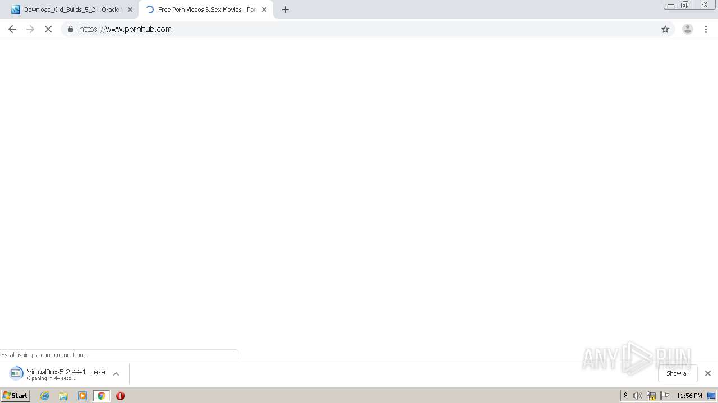Stop loading the current page
The image size is (718, 403).
[48, 29]
